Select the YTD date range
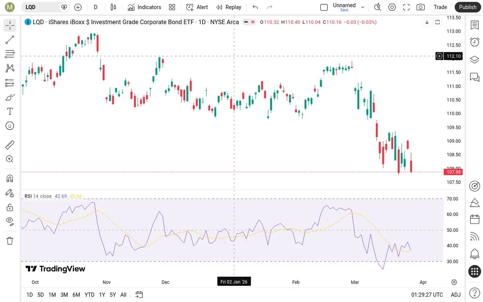The image size is (483, 302). point(89,295)
